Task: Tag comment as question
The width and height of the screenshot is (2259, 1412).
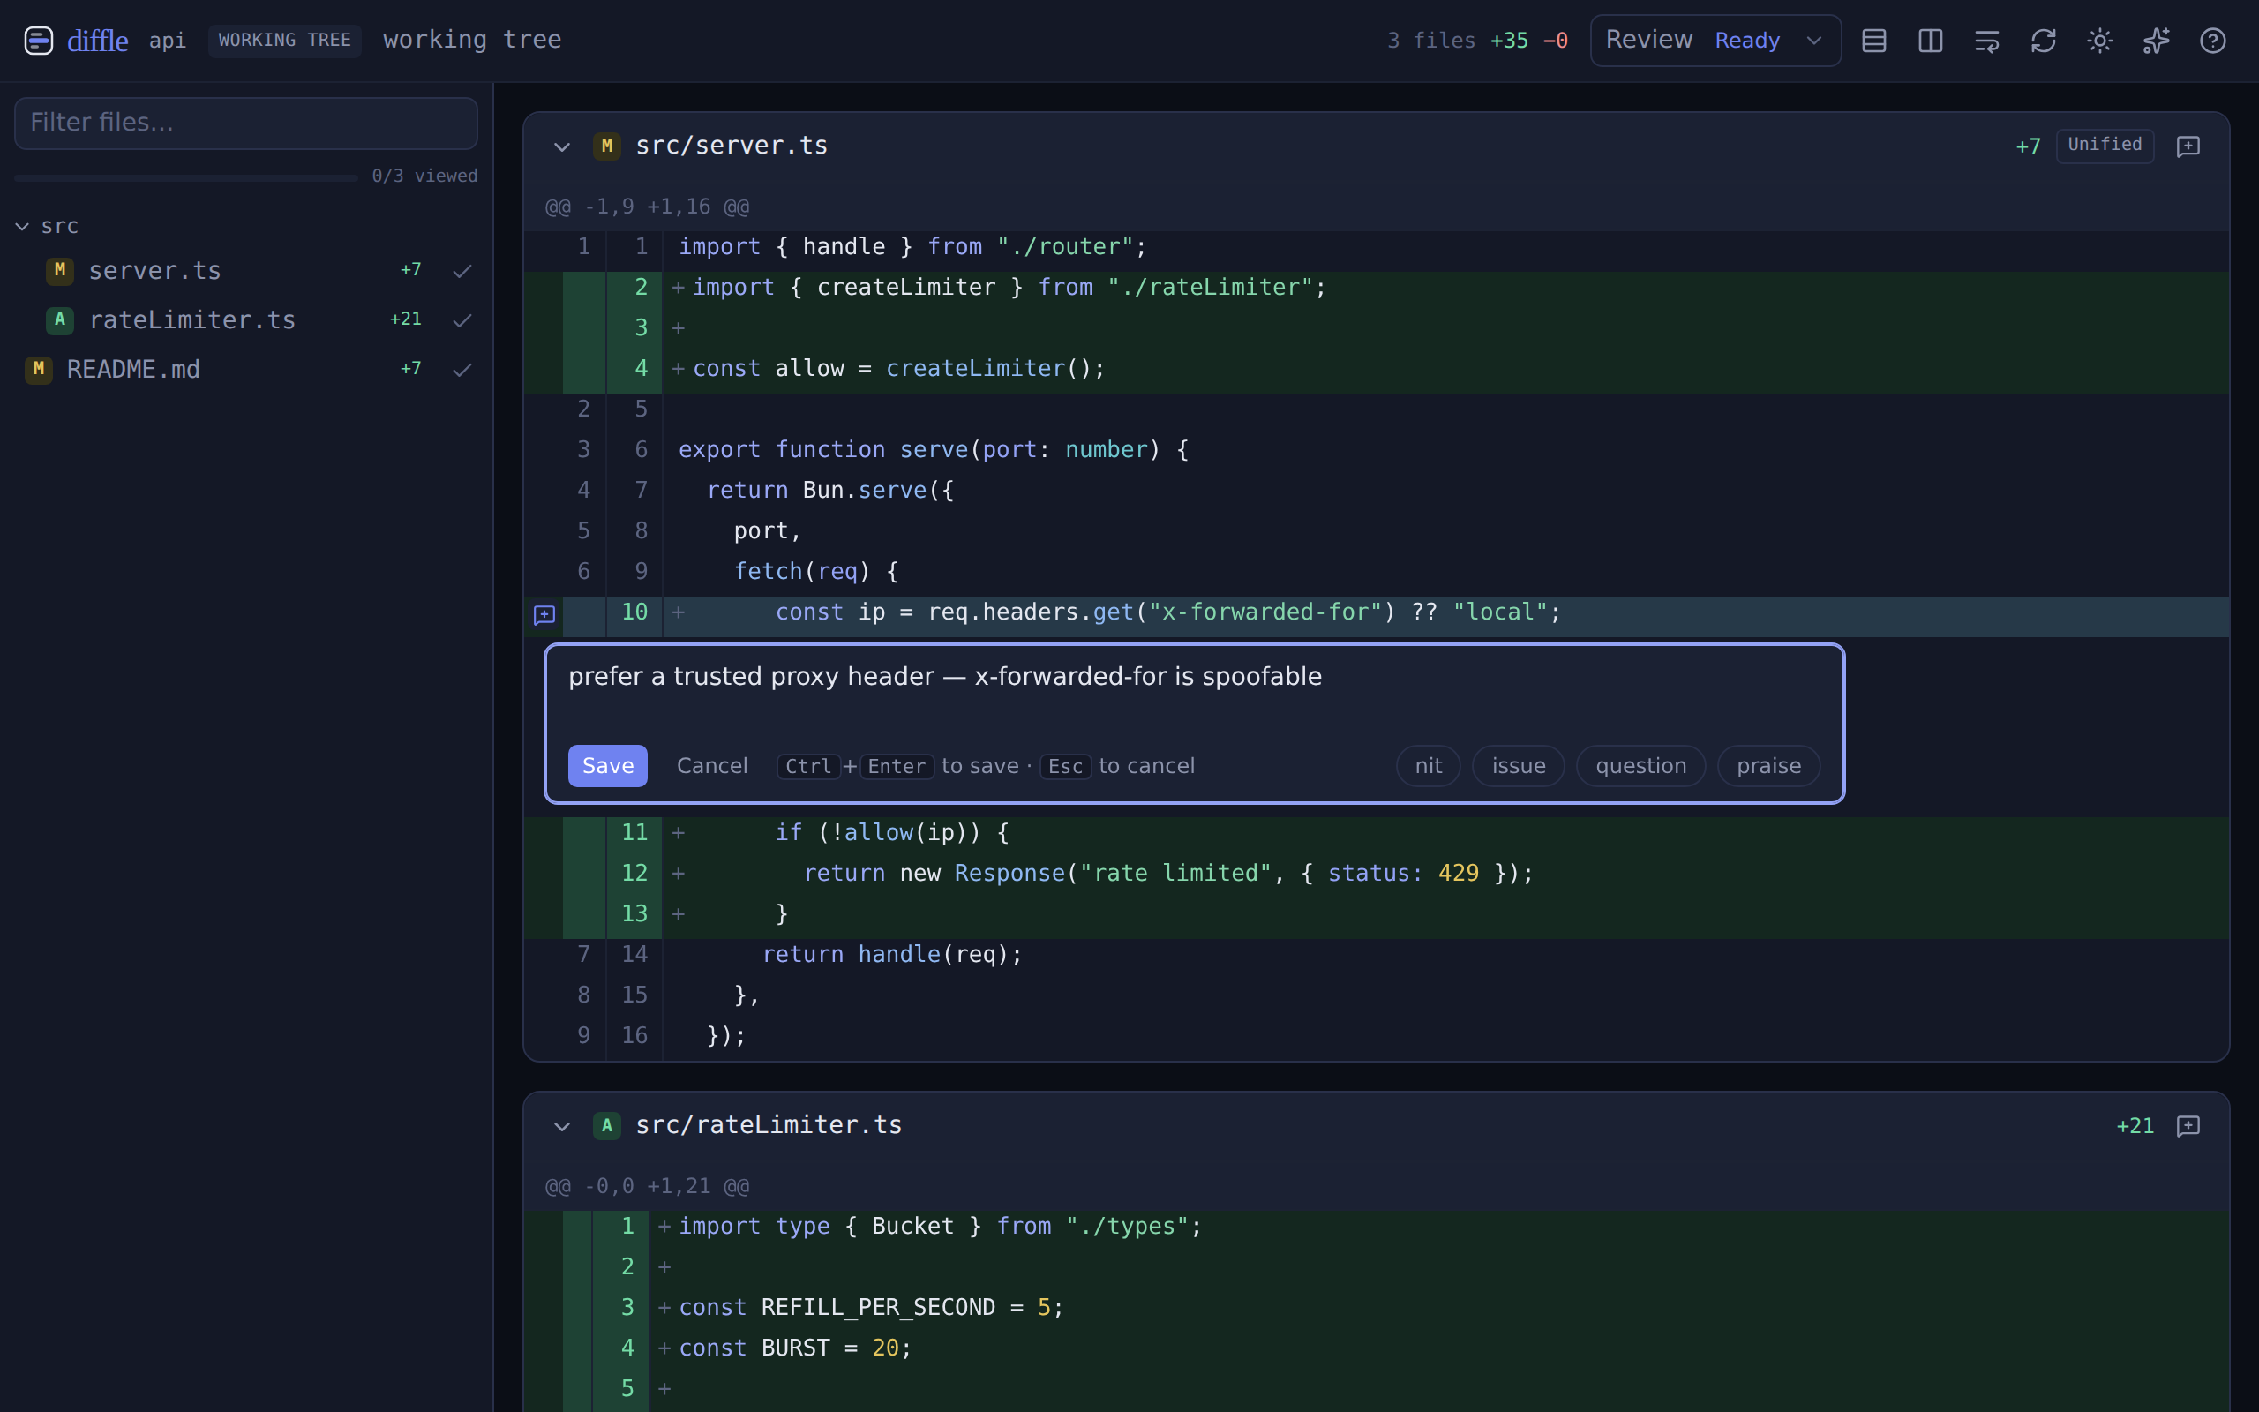Action: [x=1641, y=766]
